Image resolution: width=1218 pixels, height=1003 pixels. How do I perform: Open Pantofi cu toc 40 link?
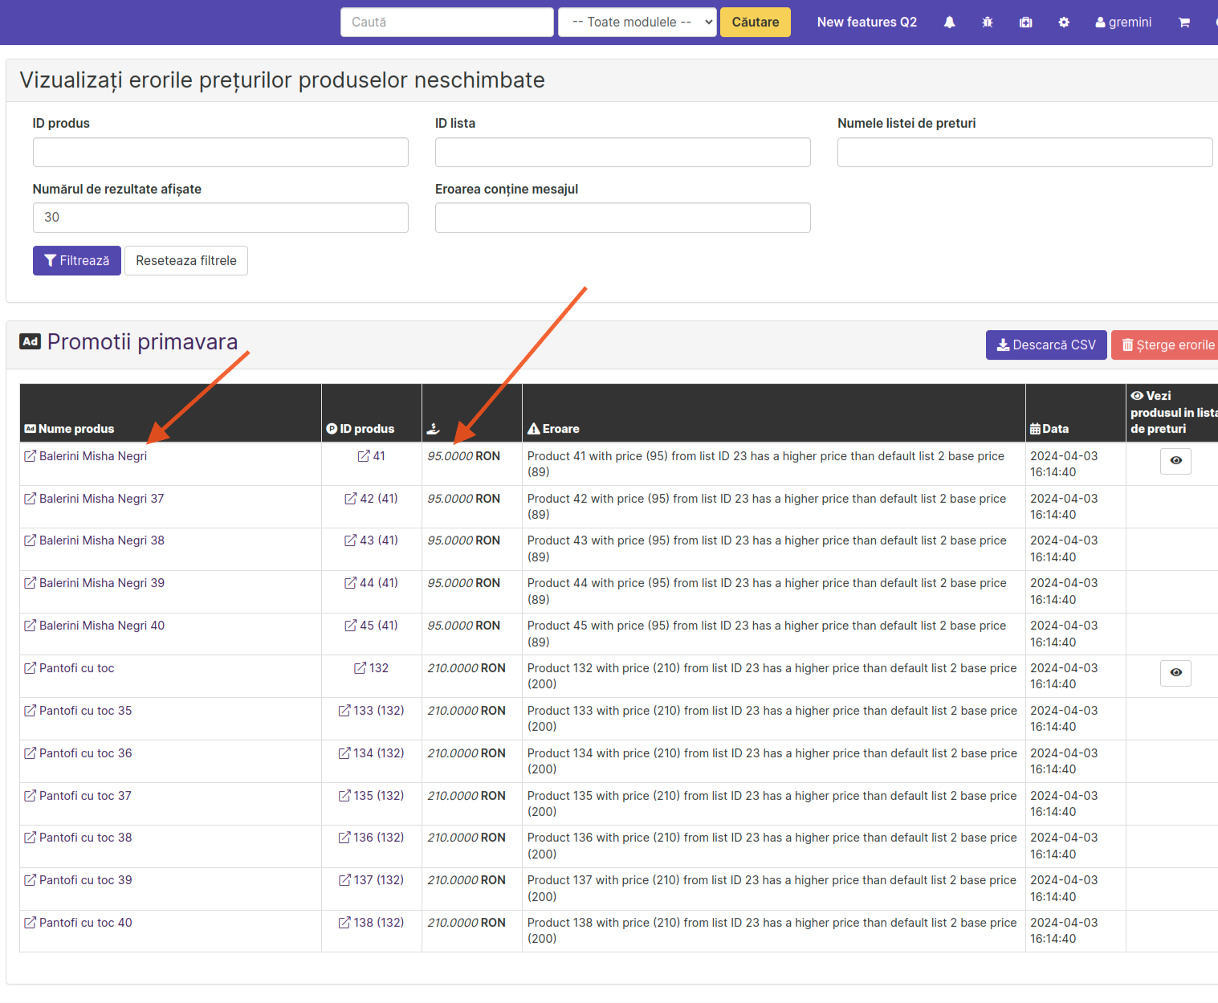(78, 923)
